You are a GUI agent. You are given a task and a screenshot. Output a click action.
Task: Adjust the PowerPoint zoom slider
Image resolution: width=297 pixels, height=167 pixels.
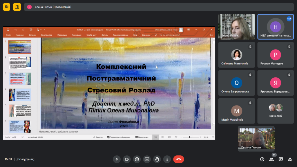(x=190, y=137)
